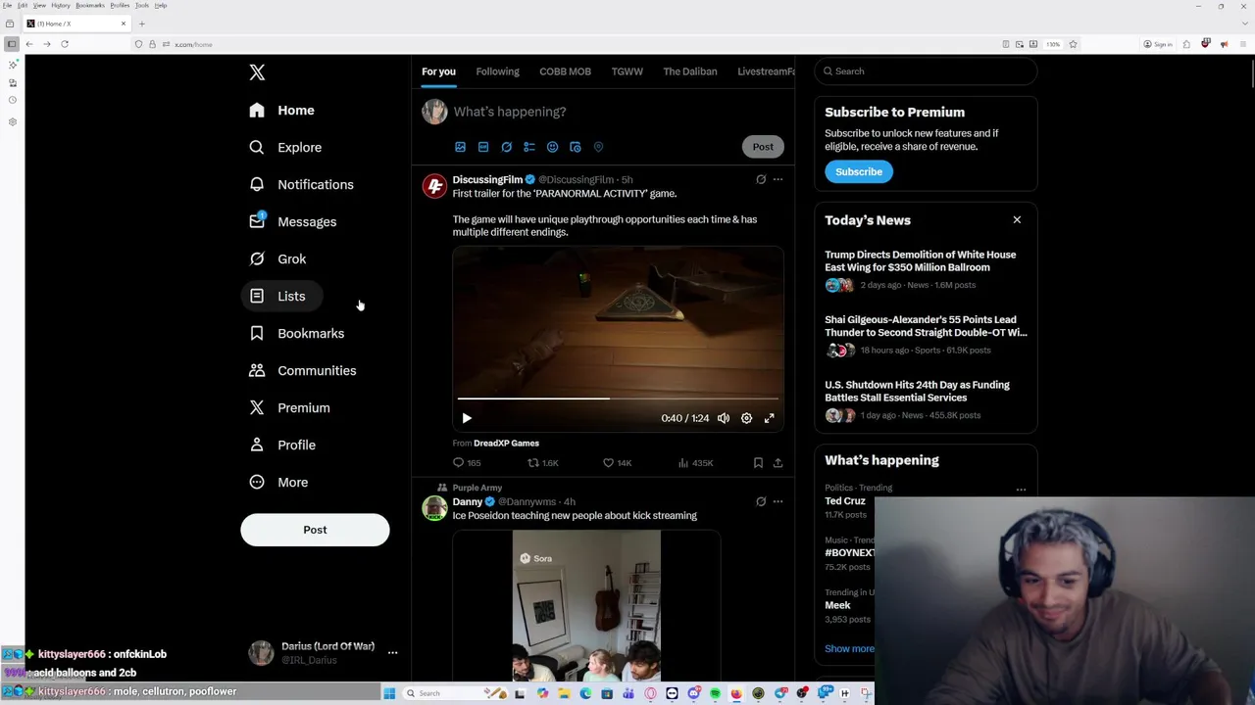Click the X logo in sidebar
Image resolution: width=1255 pixels, height=705 pixels.
pos(257,72)
